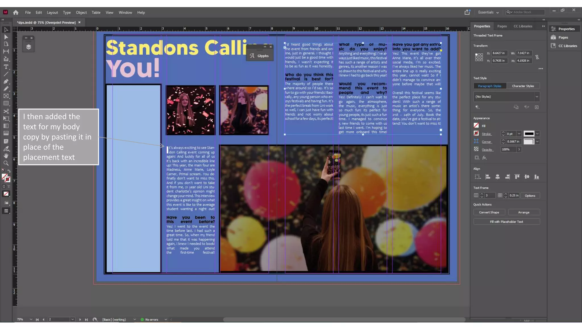The image size is (582, 327).
Task: Click the Convert Shape button
Action: pyautogui.click(x=489, y=212)
